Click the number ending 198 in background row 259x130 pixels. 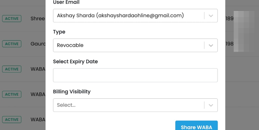click(229, 44)
